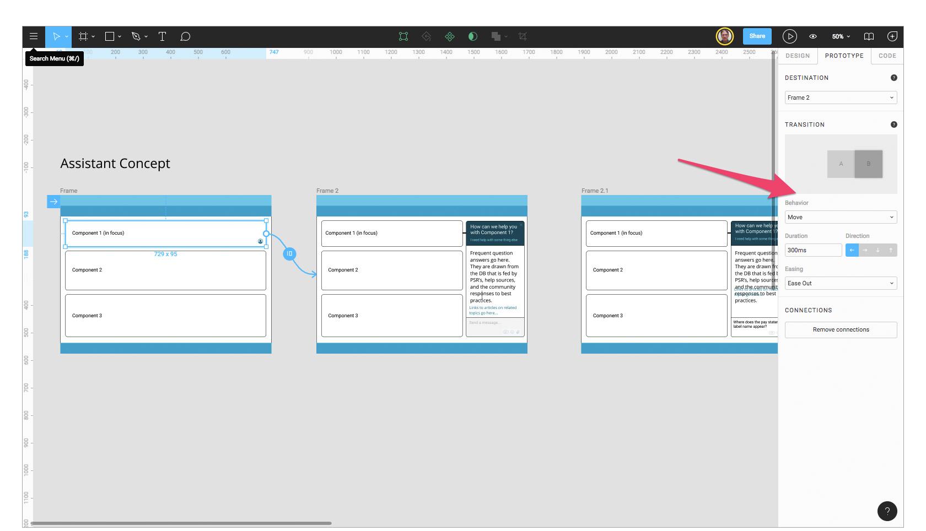This screenshot has height=531, width=926.
Task: Select the downward transition direction arrow
Action: pos(877,250)
